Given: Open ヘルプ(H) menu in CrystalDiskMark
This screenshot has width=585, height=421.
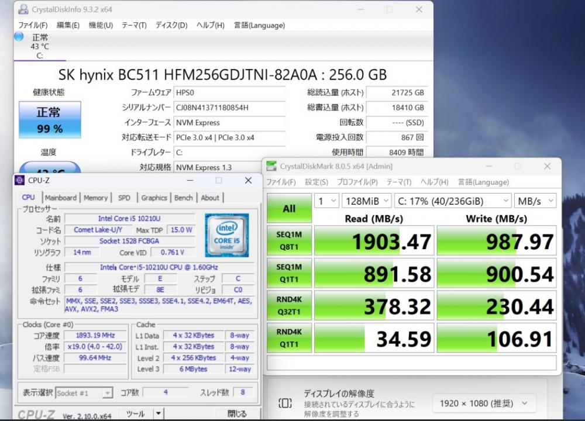Looking at the screenshot, I should pyautogui.click(x=434, y=182).
